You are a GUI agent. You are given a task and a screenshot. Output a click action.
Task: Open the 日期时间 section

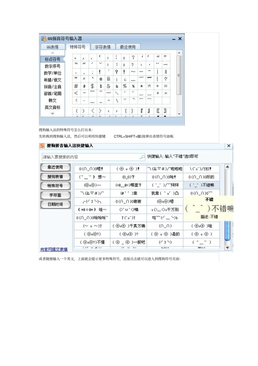tap(55, 204)
